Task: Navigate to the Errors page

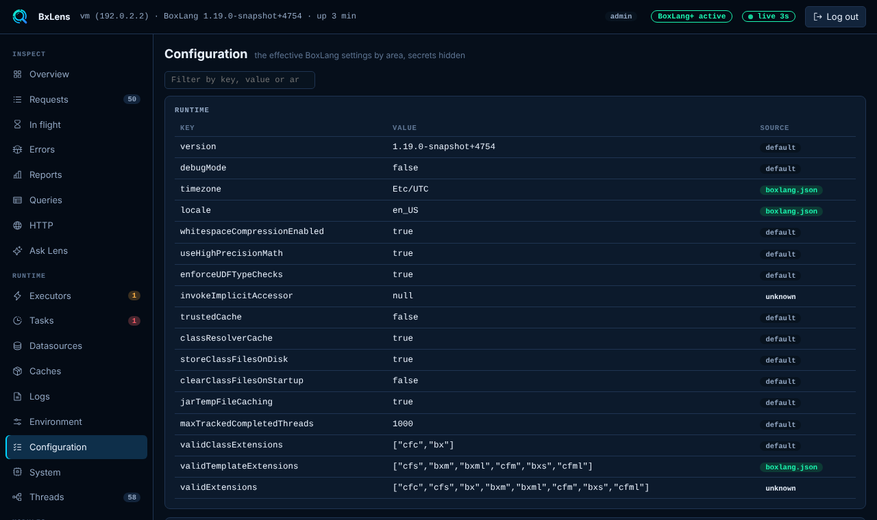Action: point(76,149)
